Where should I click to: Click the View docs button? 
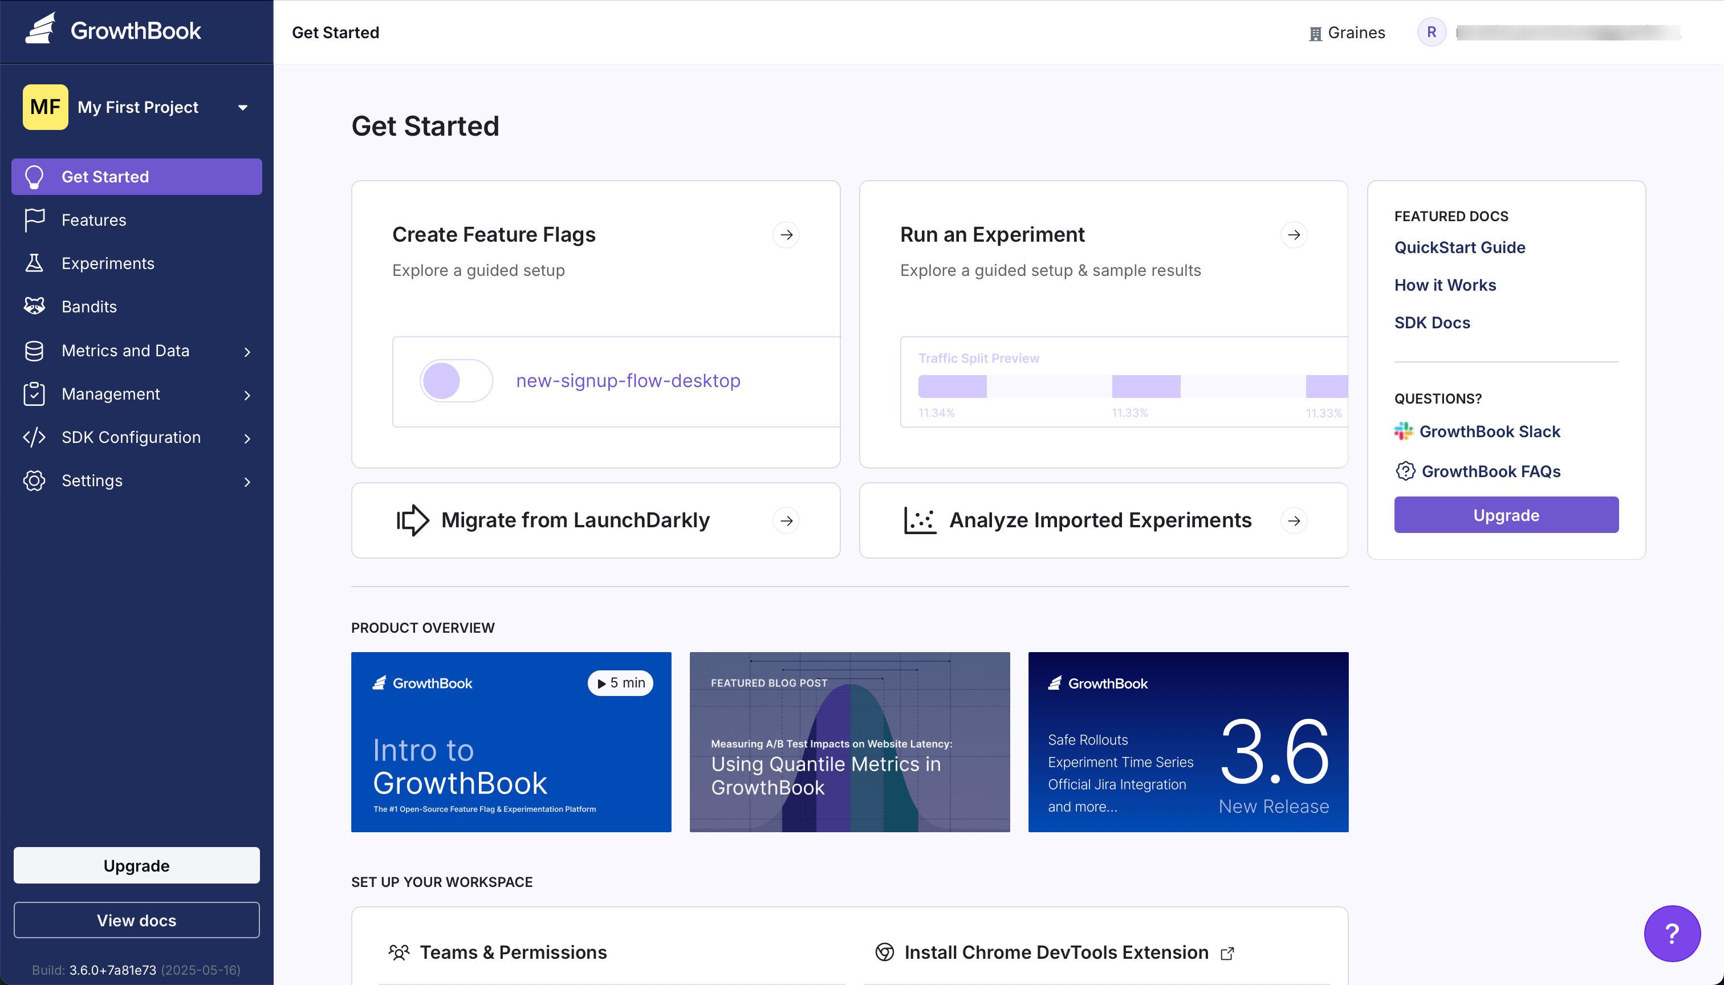137,920
